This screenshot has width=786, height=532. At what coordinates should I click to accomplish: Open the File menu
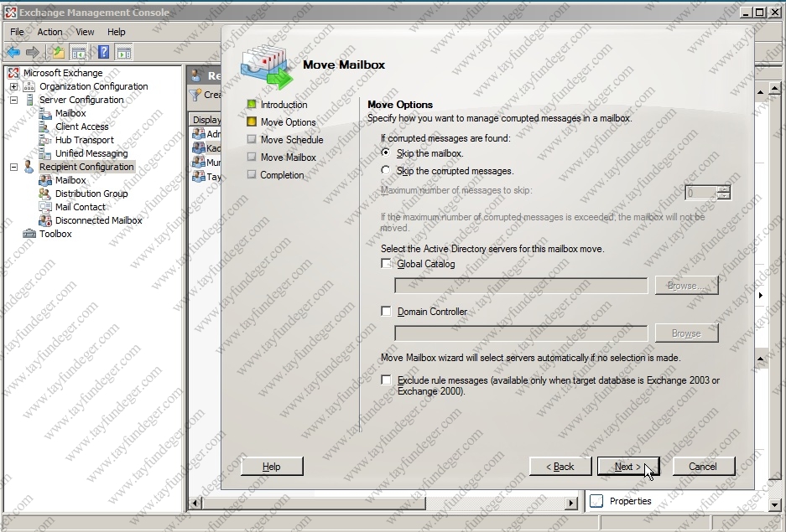pos(17,32)
